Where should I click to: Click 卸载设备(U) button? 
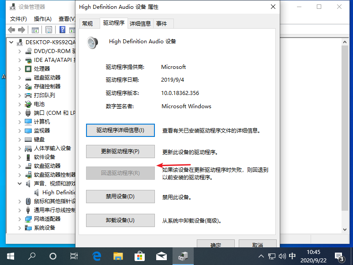coord(120,220)
